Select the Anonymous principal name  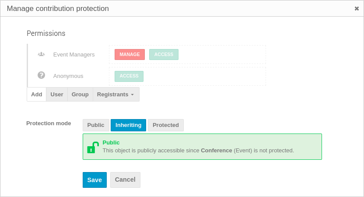[x=68, y=76]
